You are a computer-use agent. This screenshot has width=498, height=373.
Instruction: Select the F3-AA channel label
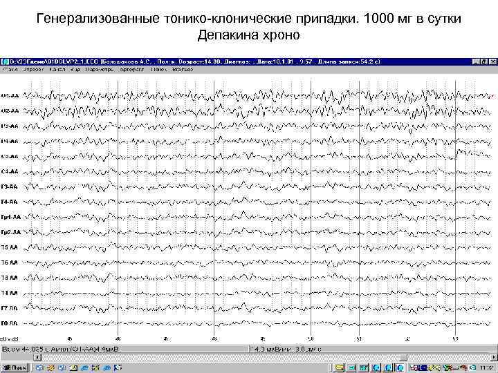pyautogui.click(x=9, y=186)
